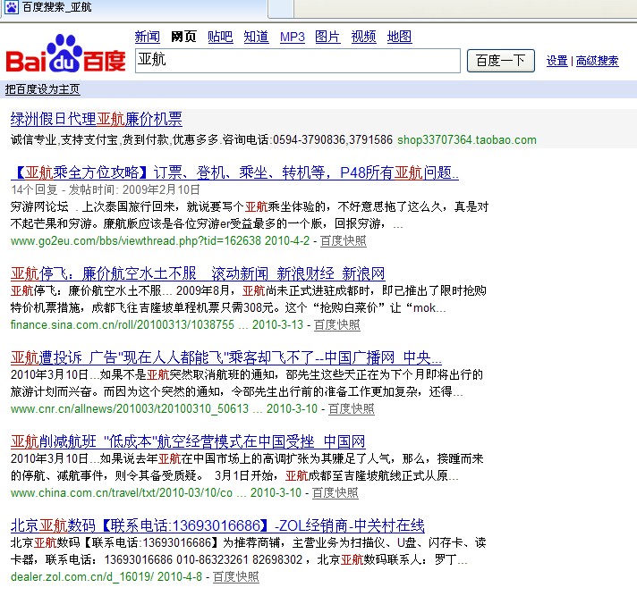Screen dimensions: 637x596
Task: Click the empty second browser tab
Action: tap(281, 9)
